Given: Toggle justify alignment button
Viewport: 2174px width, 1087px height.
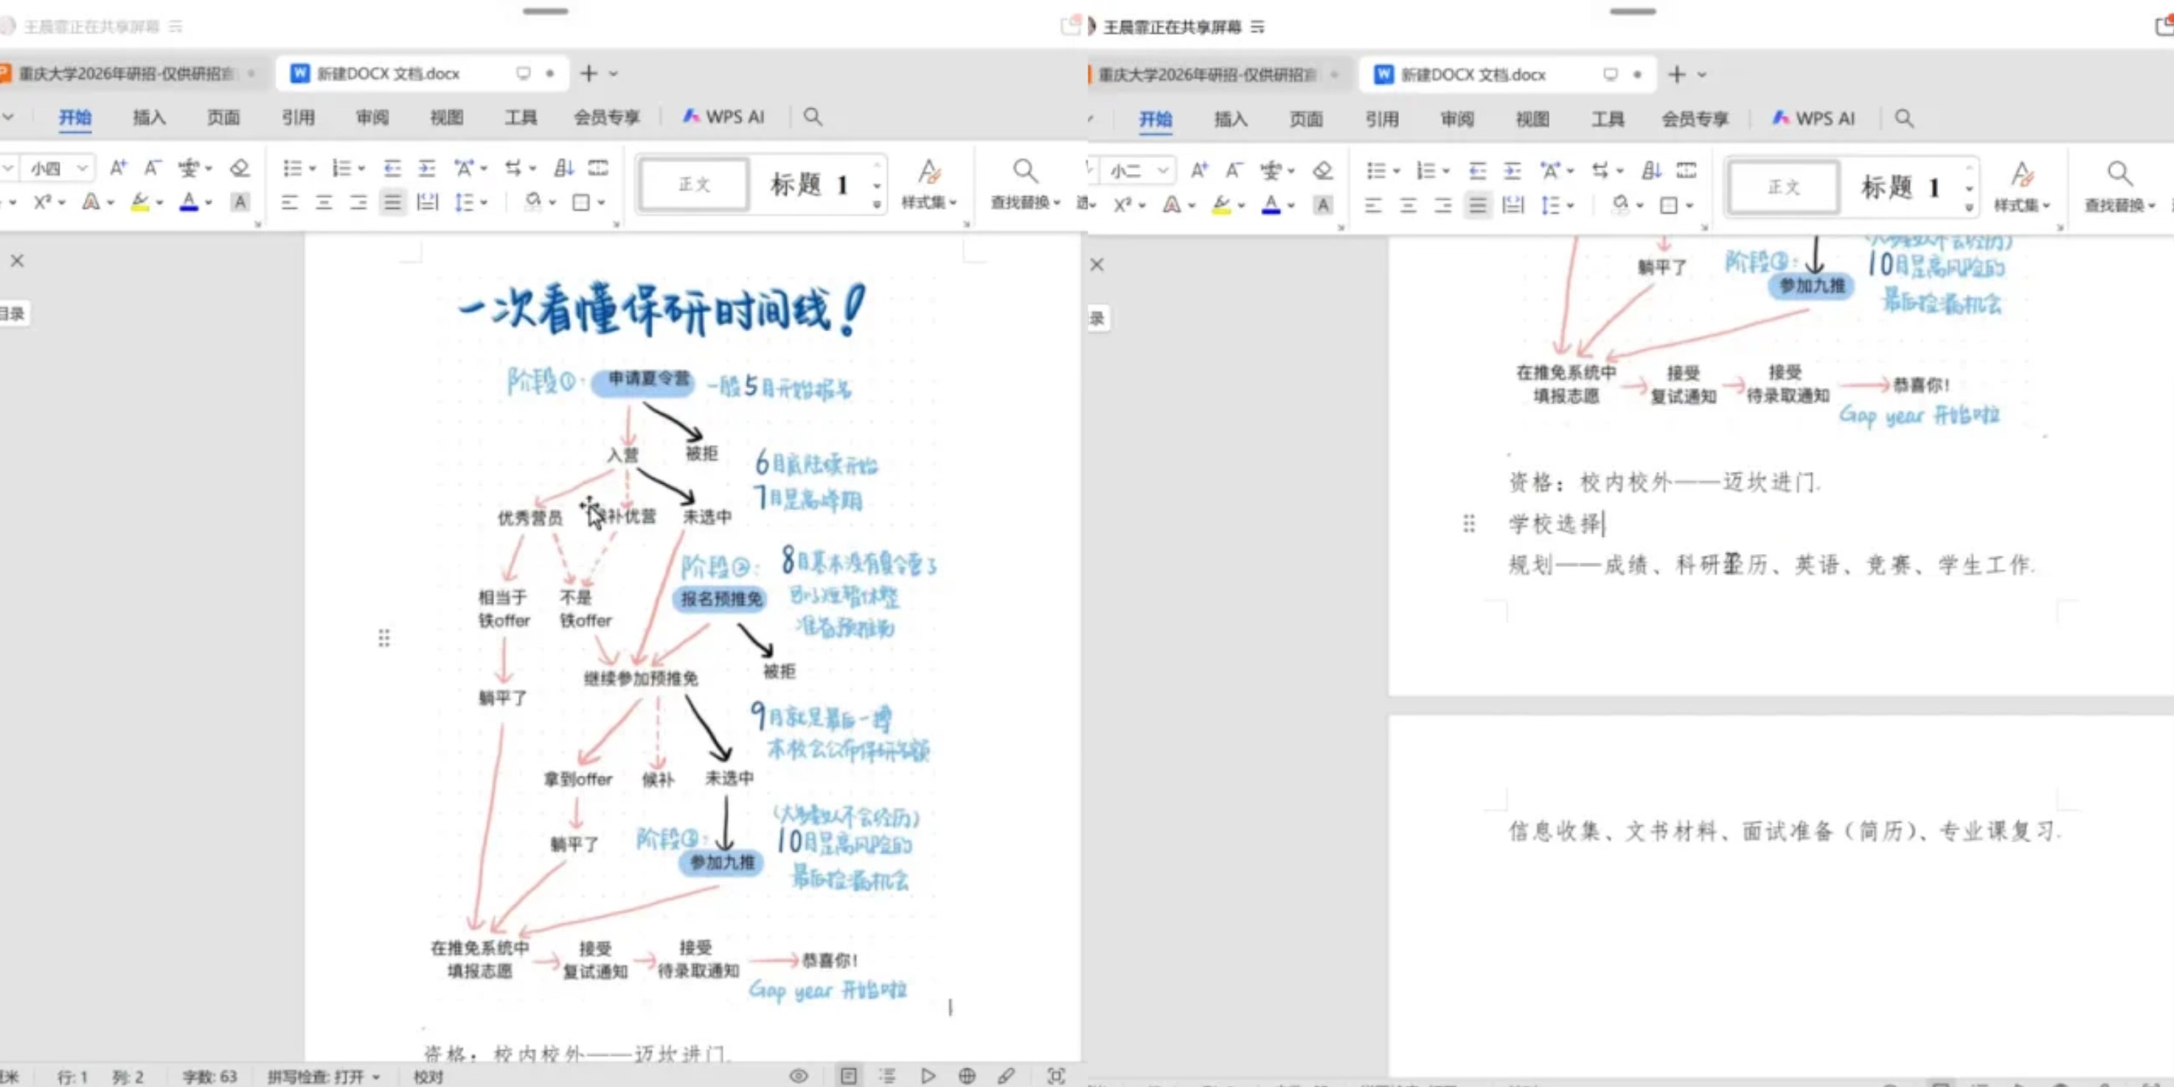Looking at the screenshot, I should (392, 203).
